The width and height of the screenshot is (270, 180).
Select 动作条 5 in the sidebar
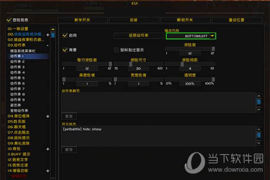click(x=17, y=78)
